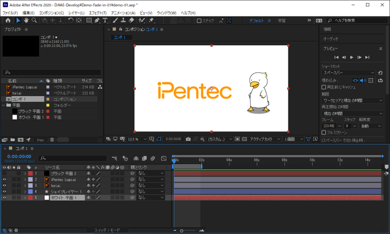
Task: Select the Home icon in toolbar
Action: (x=8, y=21)
